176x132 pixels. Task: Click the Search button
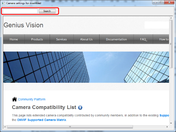(47, 11)
